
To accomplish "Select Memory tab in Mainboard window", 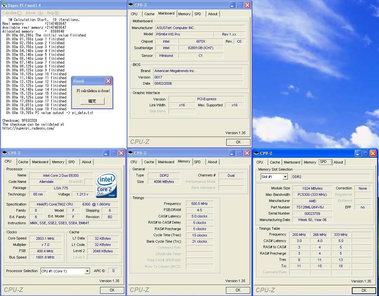I will [x=184, y=14].
